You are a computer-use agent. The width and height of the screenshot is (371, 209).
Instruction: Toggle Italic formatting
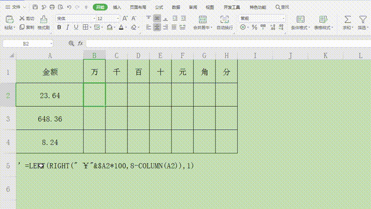(x=67, y=27)
